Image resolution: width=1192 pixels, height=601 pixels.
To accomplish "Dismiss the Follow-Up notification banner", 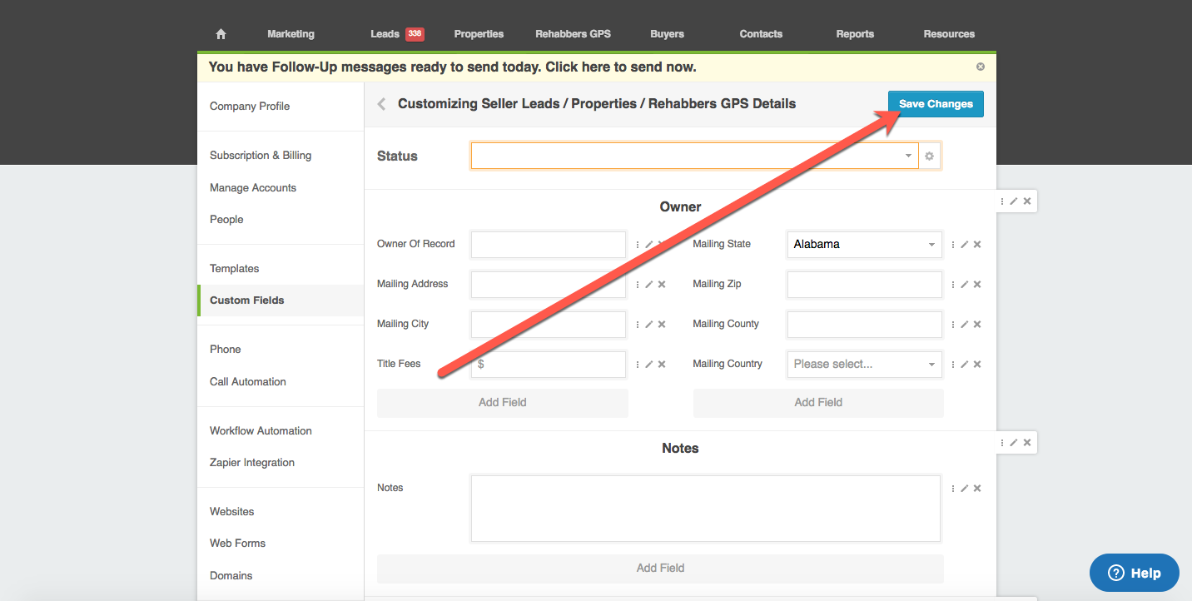I will 980,67.
